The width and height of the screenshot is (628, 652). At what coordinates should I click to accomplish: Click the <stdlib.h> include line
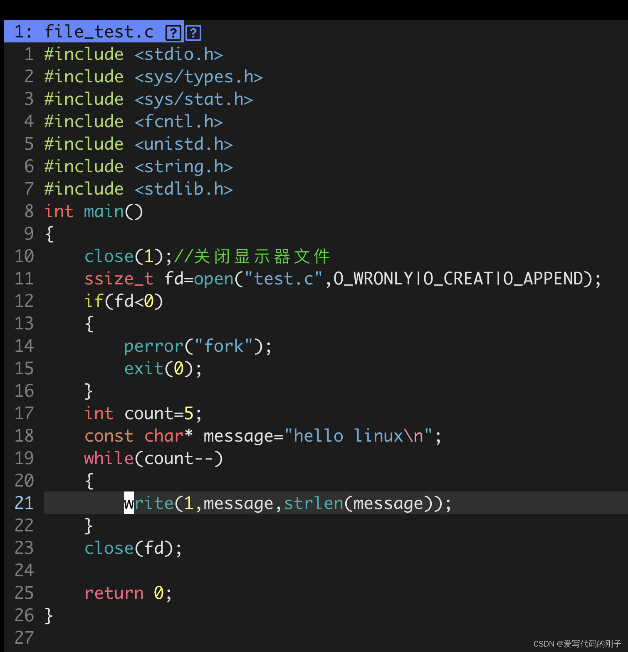(138, 189)
